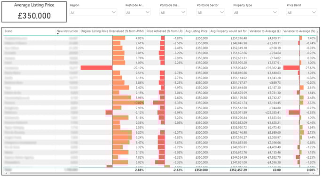322x177 pixels.
Task: Open the Property Type dropdown chevron
Action: [x=275, y=12]
